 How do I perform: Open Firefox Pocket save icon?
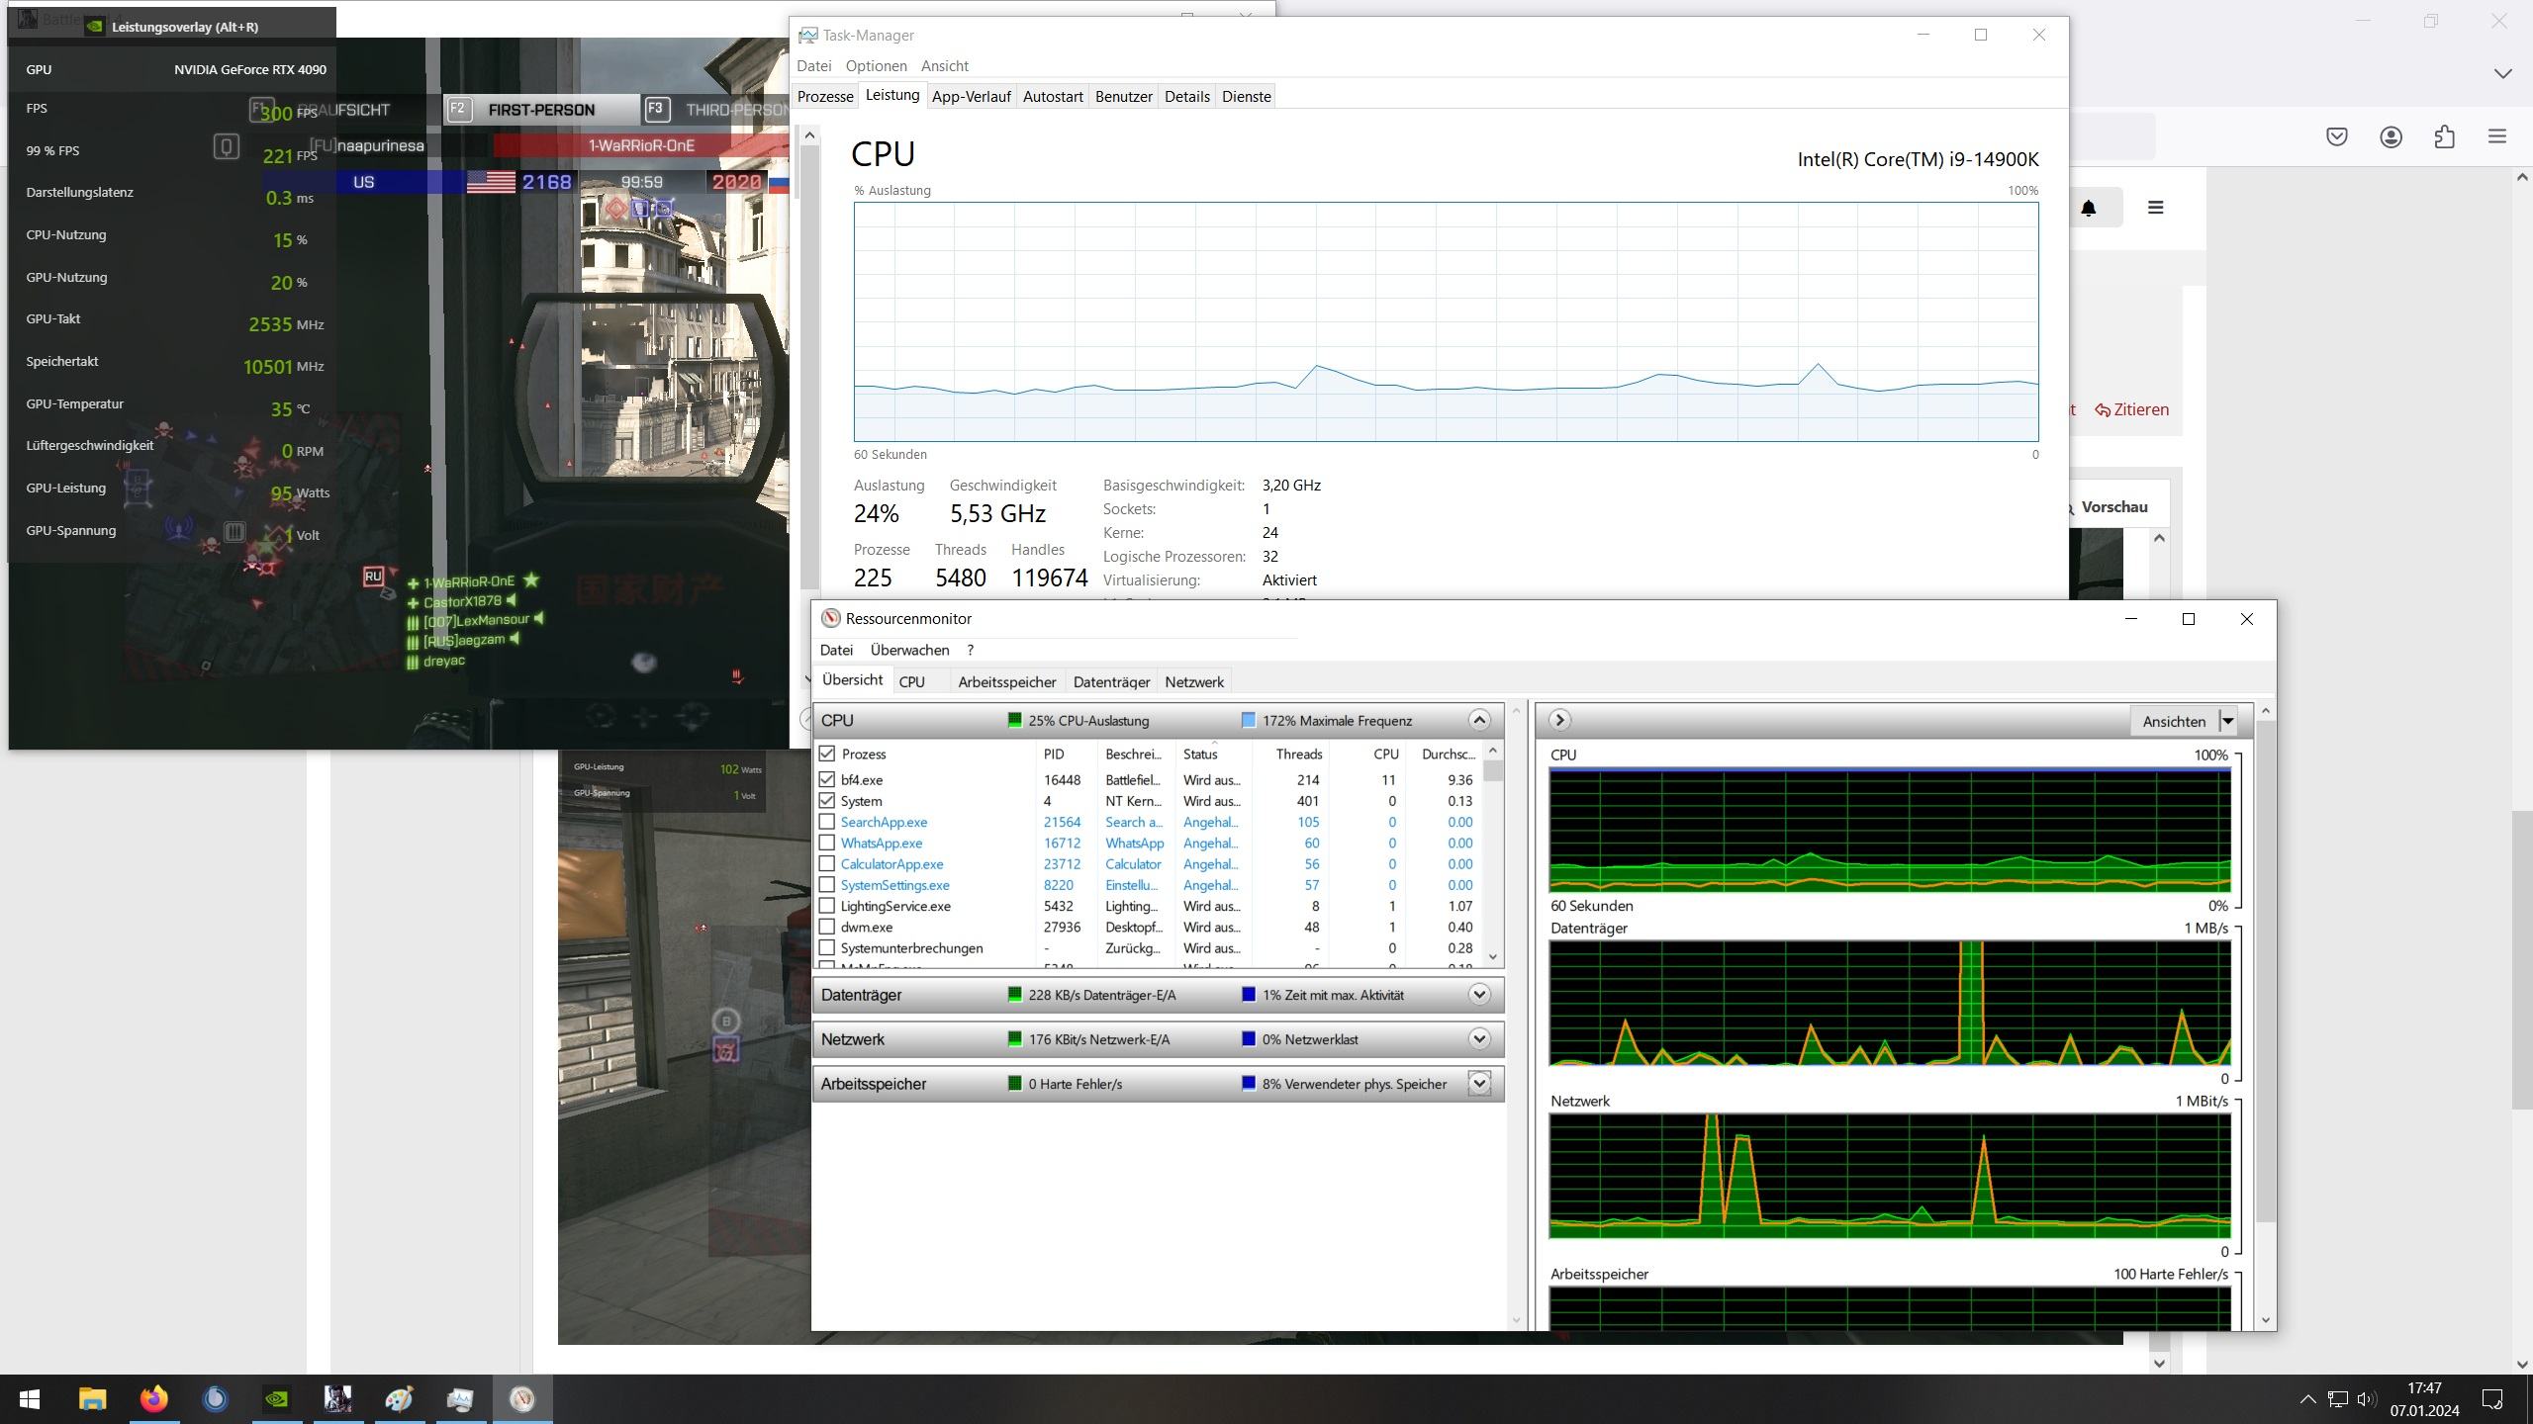pos(2337,136)
